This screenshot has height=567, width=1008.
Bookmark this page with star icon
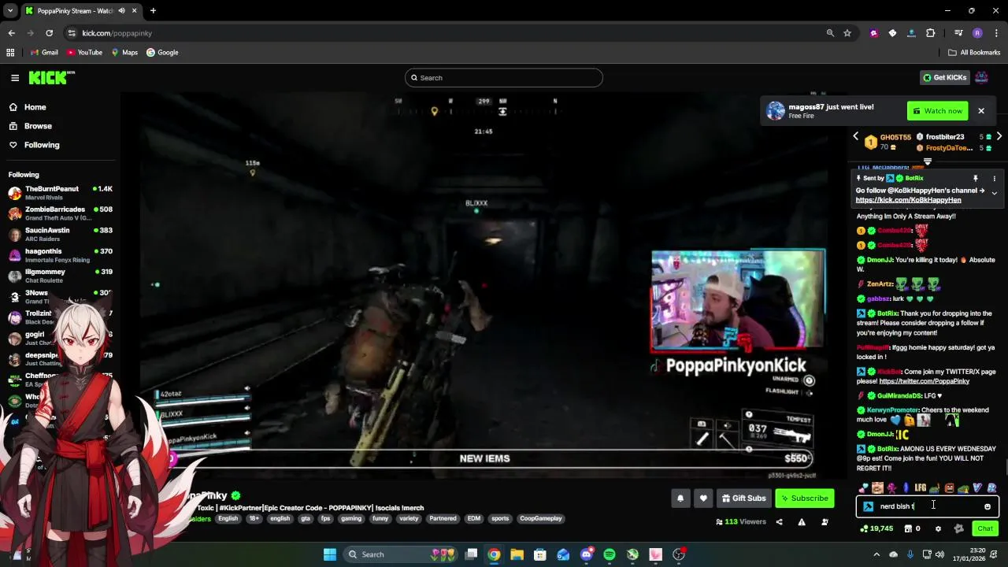coord(847,33)
